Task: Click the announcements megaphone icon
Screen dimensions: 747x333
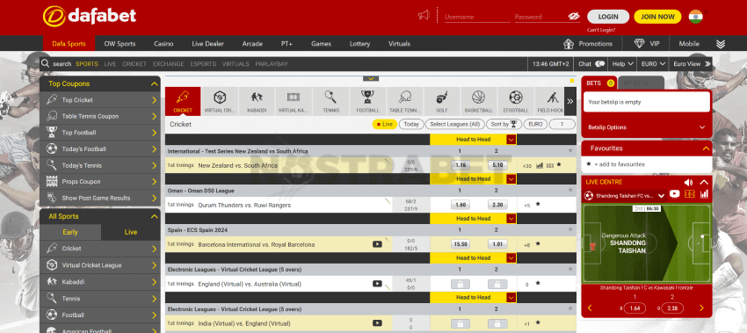Action: point(424,16)
